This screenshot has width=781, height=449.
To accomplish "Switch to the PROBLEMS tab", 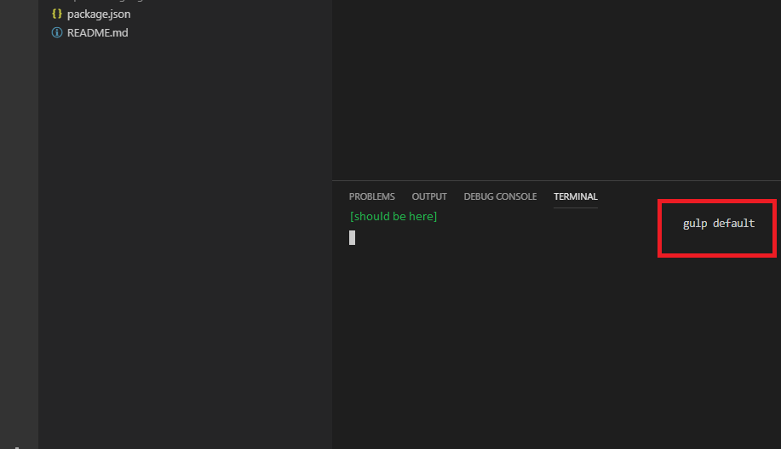I will [x=371, y=196].
